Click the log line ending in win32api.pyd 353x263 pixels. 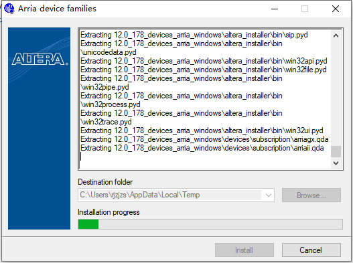point(204,61)
